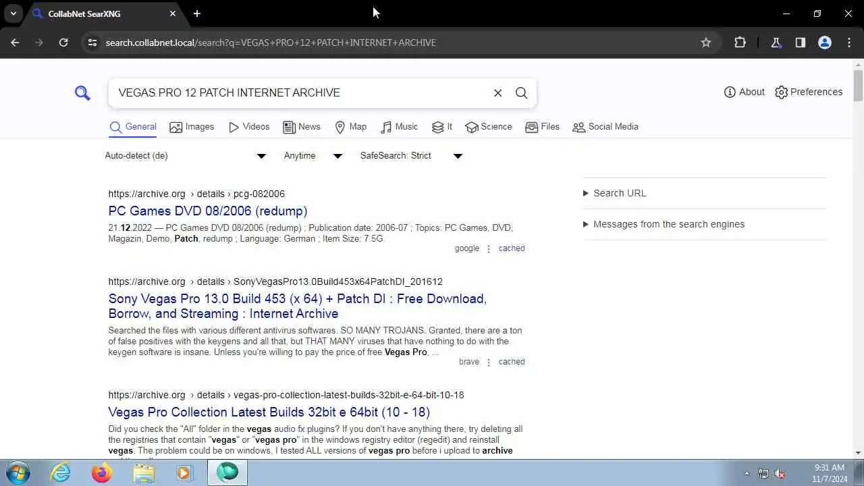The image size is (864, 486).
Task: Open Vegas Pro Collection Latest Builds result
Action: tap(269, 412)
